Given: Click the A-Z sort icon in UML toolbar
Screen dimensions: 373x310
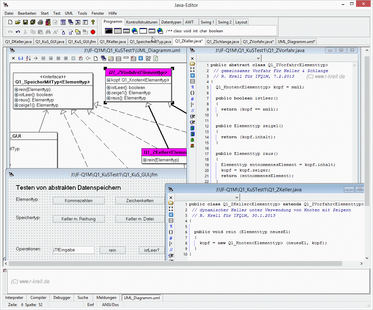Looking at the screenshot, I should point(28,58).
